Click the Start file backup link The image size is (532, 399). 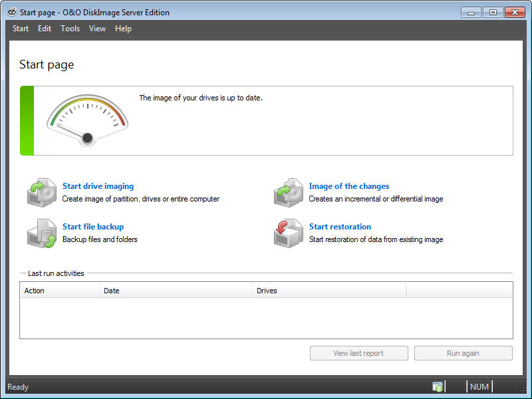pyautogui.click(x=93, y=227)
